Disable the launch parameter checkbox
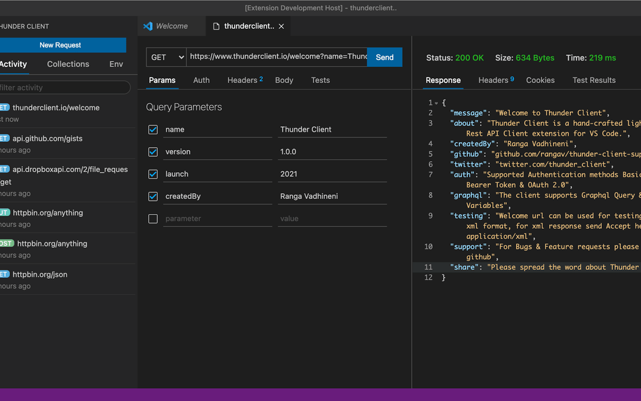The height and width of the screenshot is (401, 641). click(153, 174)
